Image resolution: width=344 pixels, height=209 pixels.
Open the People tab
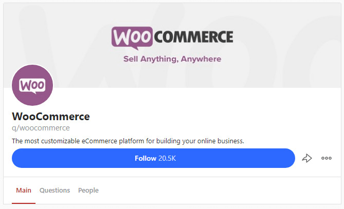click(88, 191)
